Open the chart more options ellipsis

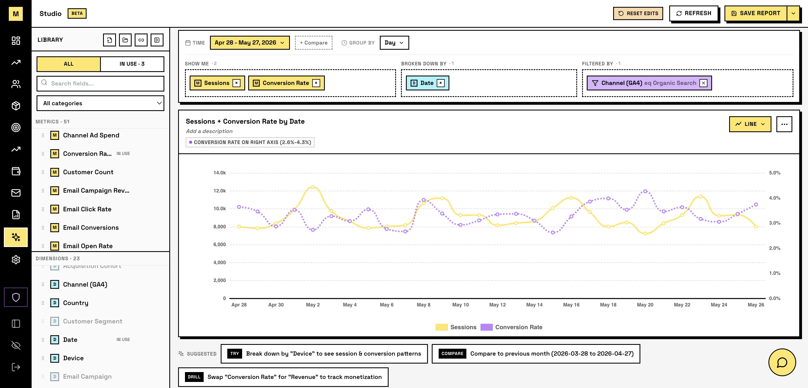coord(784,124)
